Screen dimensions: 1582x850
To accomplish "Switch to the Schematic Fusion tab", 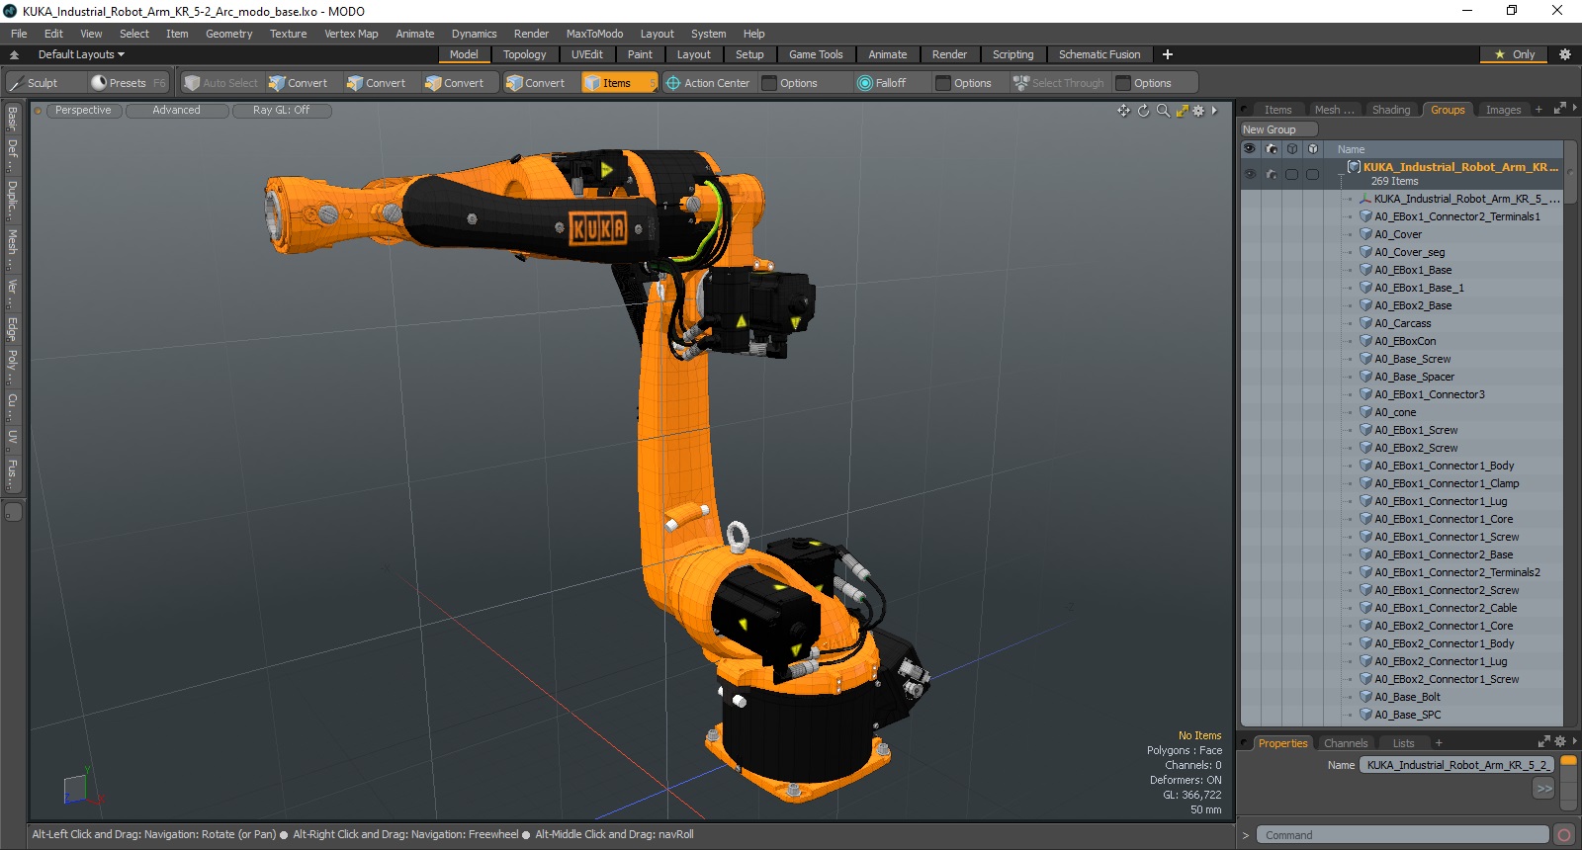I will [x=1099, y=54].
